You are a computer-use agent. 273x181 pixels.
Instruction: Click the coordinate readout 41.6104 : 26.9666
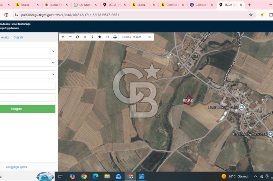(132, 37)
